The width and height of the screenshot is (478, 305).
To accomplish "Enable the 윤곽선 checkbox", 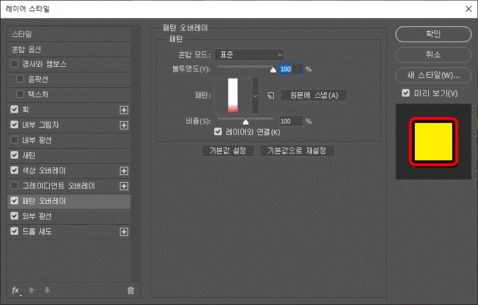I will tap(20, 79).
